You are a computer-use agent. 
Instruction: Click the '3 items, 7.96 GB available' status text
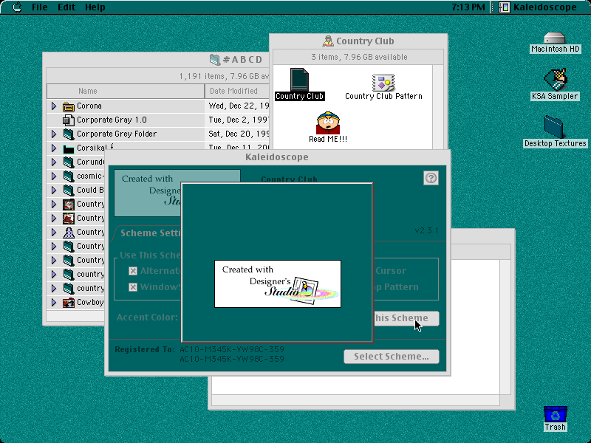coord(359,58)
